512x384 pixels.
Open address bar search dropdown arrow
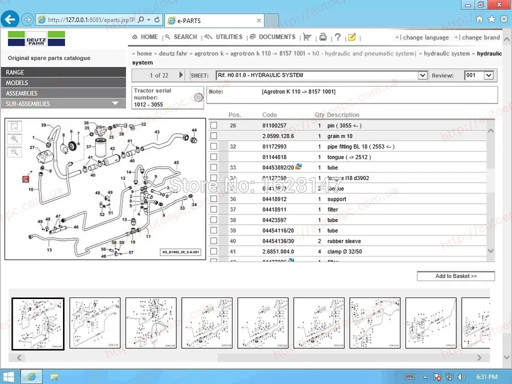pyautogui.click(x=149, y=19)
